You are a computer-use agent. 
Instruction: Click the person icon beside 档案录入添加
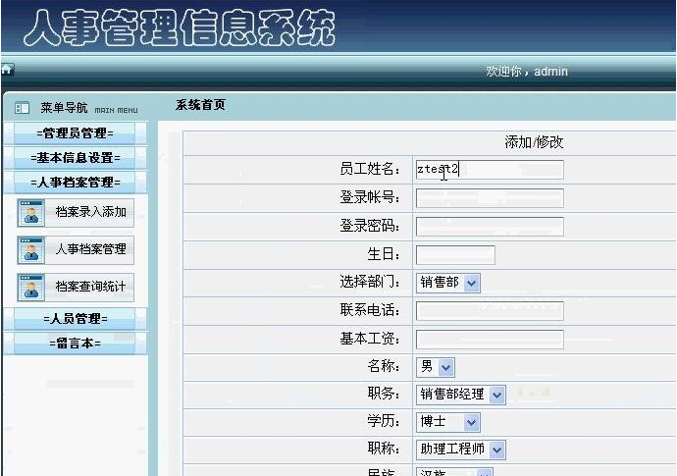click(x=31, y=213)
